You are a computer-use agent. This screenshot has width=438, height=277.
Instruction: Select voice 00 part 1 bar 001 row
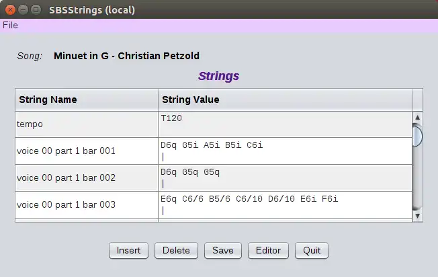point(87,151)
